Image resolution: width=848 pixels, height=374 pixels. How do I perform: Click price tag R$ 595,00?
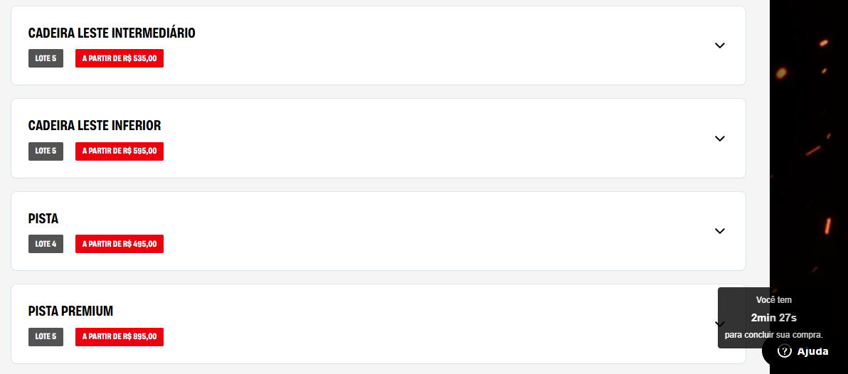pos(120,151)
